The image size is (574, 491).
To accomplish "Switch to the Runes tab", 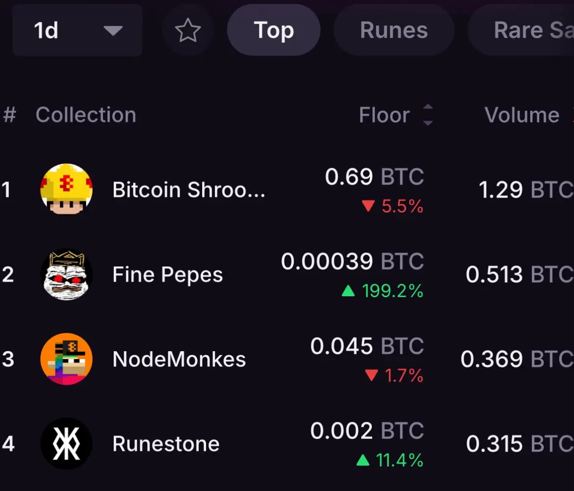I will point(394,30).
